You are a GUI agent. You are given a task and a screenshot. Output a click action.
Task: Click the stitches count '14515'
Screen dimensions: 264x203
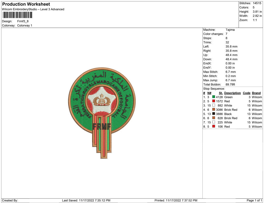click(x=257, y=3)
